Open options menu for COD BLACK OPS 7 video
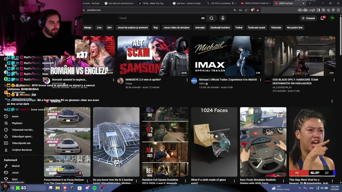Screen dimensions: 342x192 [334, 80]
